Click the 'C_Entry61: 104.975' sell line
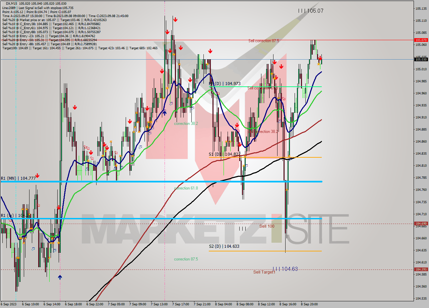The image size is (429, 308). click(51, 28)
